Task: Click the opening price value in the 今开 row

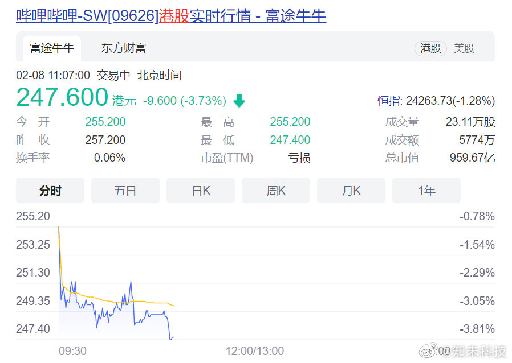Action: pos(105,122)
